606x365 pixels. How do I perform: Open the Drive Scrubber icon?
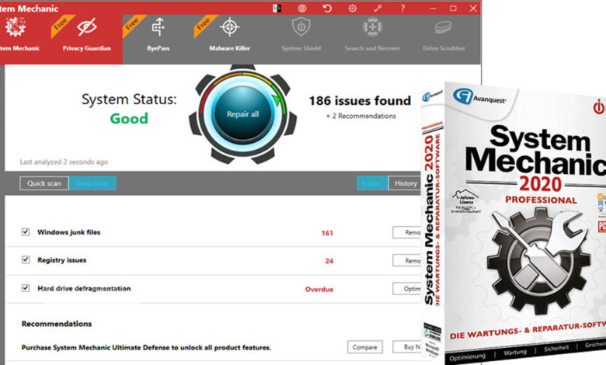coord(444,27)
